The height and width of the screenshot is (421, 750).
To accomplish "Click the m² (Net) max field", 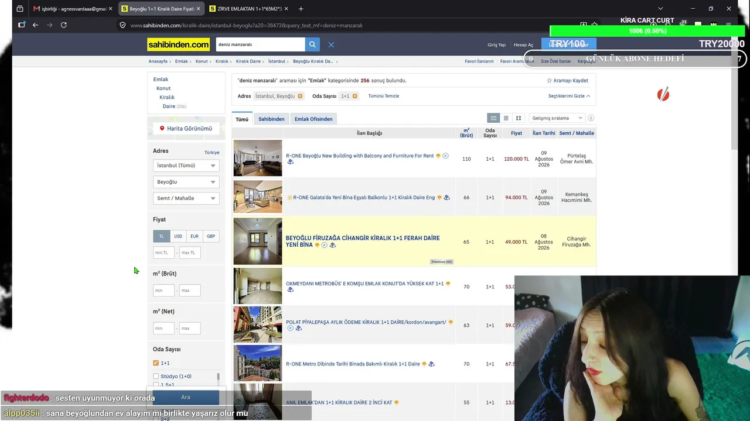I will (x=190, y=329).
